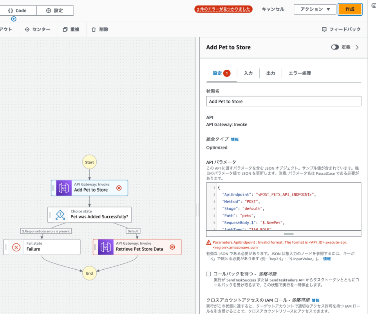Click the red warning triangle icon on the ApiEndpoint error

click(x=209, y=243)
